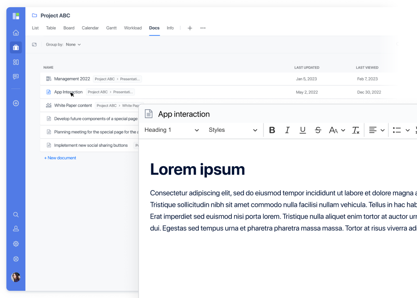Open Impletement new social sharing buttons document
417x298 pixels.
coord(91,145)
